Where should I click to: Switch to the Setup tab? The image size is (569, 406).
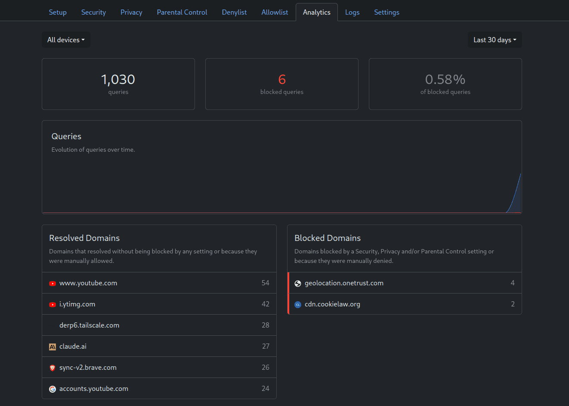click(58, 12)
